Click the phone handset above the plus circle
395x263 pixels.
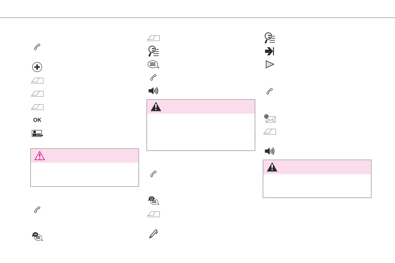tap(37, 47)
